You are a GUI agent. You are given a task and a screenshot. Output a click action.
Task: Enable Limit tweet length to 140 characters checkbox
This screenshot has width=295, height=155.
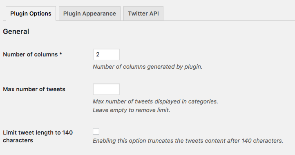pos(96,131)
